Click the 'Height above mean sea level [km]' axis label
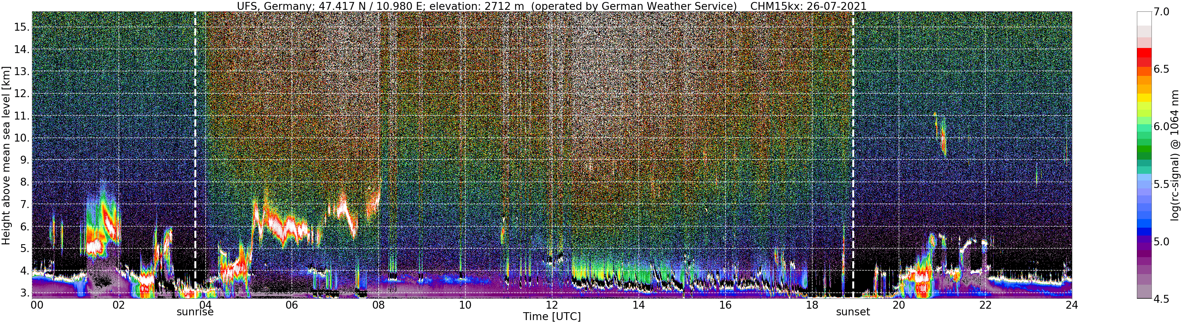 [x=6, y=155]
